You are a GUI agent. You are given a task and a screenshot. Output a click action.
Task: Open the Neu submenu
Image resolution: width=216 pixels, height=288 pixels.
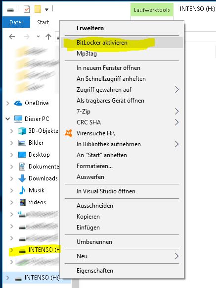(x=122, y=256)
